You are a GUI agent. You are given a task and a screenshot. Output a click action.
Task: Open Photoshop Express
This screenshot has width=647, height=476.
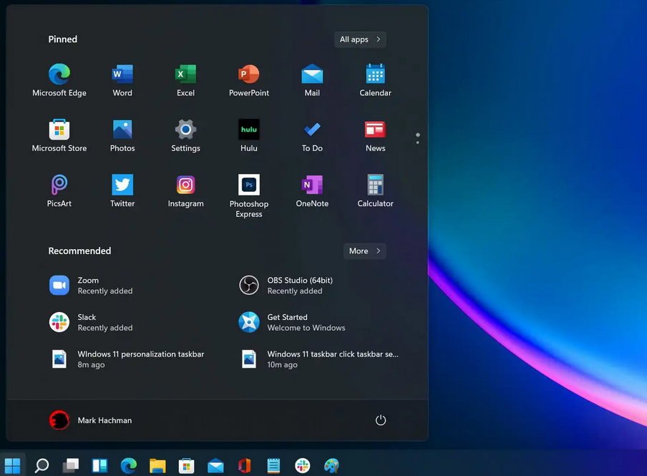tap(249, 196)
